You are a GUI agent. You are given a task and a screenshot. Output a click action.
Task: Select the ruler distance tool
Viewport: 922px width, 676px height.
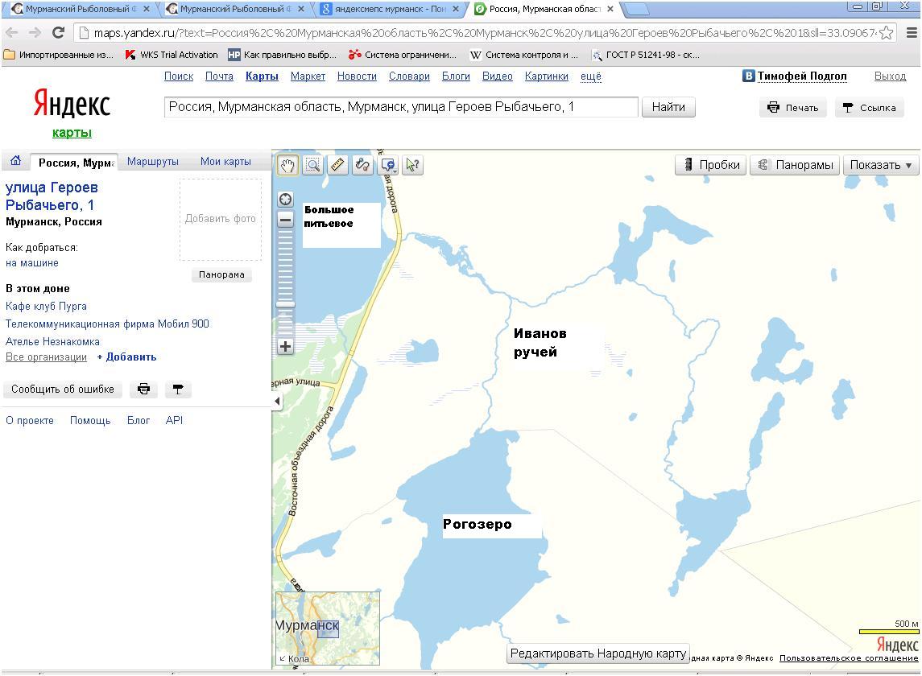coord(337,165)
